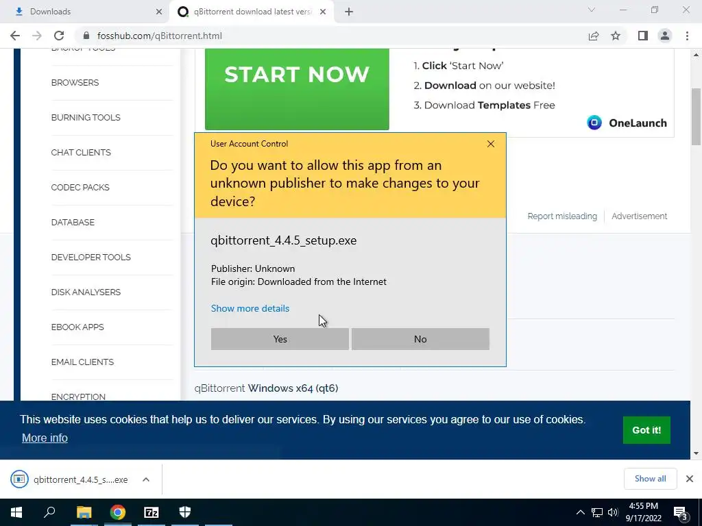Open the CHAT CLIENTS category
Screen dimensions: 702x526
pyautogui.click(x=81, y=153)
